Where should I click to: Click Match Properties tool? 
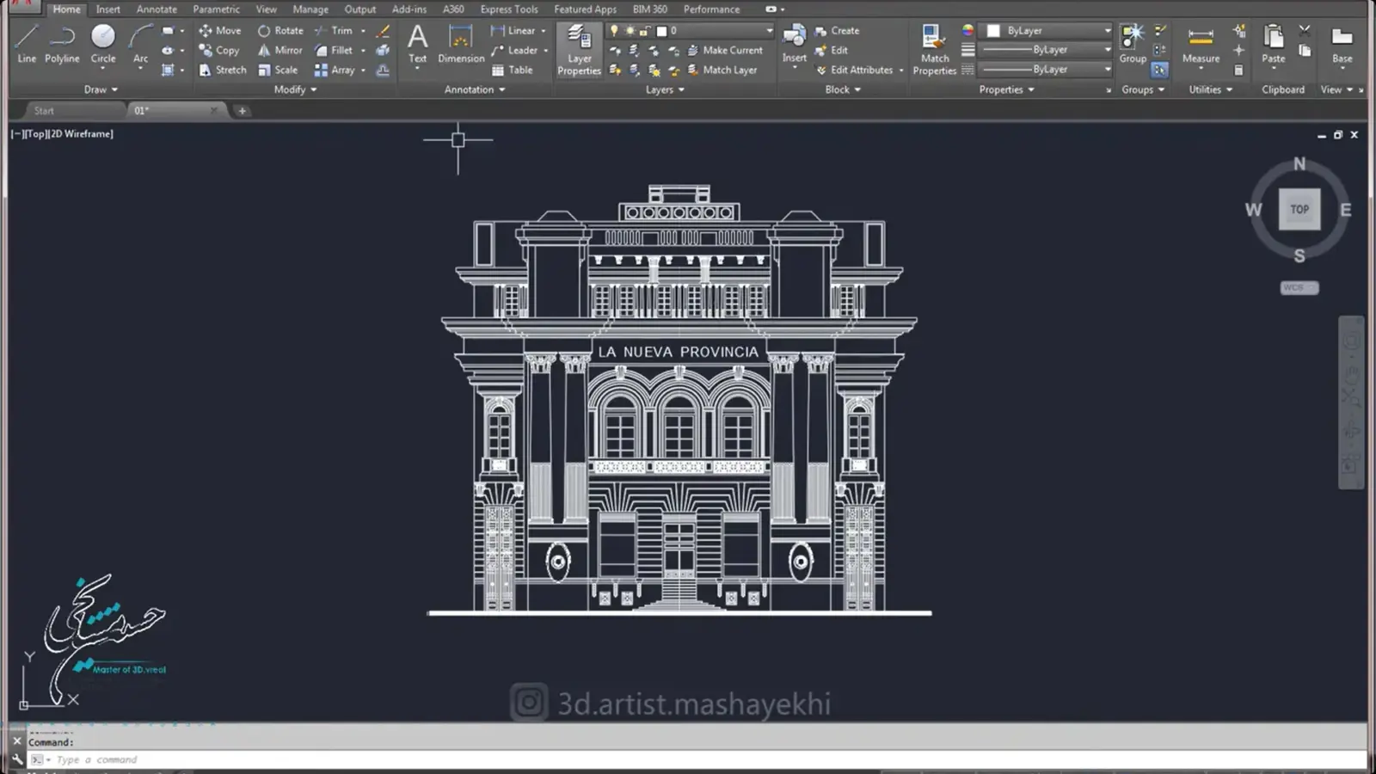pyautogui.click(x=934, y=50)
